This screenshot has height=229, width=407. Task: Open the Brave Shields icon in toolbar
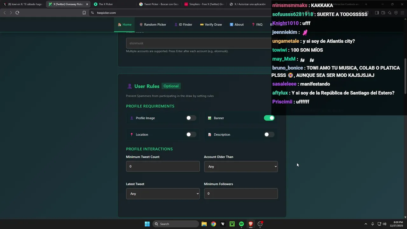pos(396,13)
